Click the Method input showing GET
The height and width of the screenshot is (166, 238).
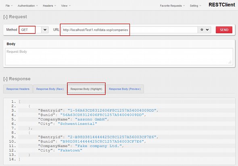(x=30, y=30)
